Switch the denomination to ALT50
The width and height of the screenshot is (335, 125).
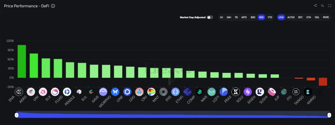pos(291,17)
